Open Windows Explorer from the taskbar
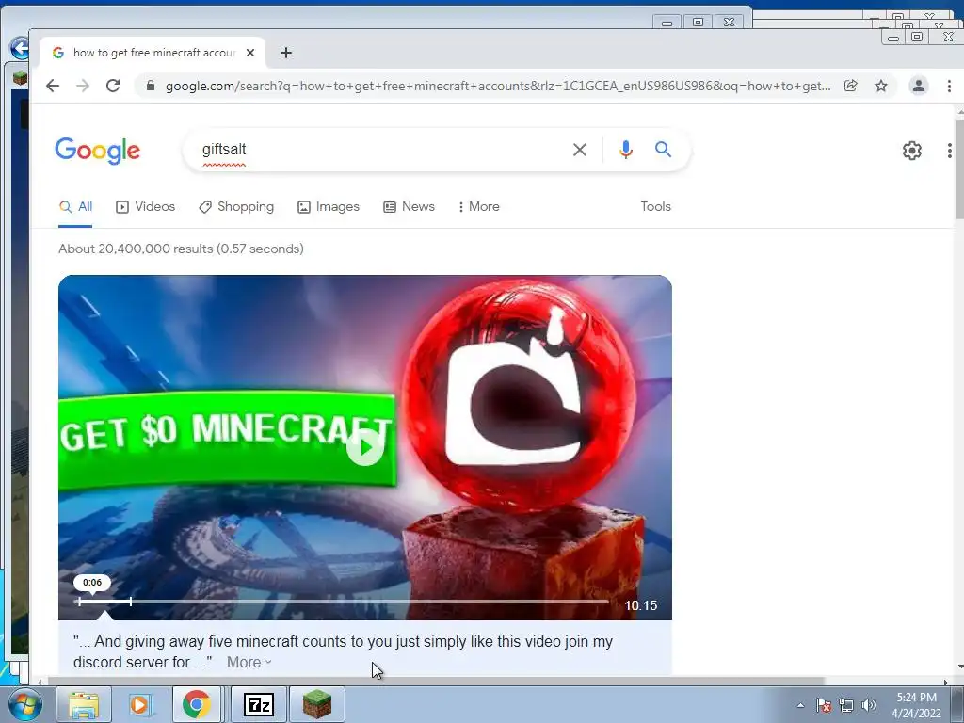Viewport: 964px width, 723px height. 84,704
